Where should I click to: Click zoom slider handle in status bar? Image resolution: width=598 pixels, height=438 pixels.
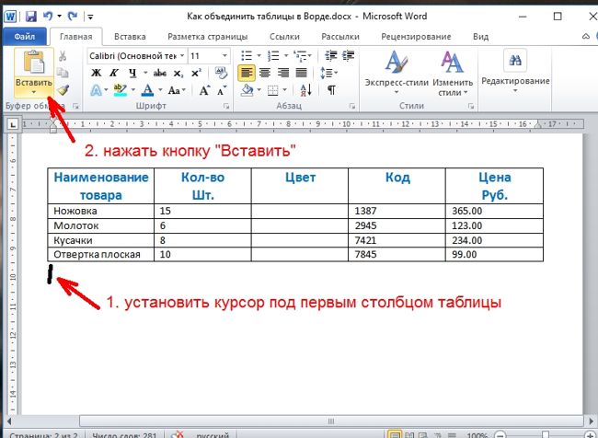(x=546, y=435)
